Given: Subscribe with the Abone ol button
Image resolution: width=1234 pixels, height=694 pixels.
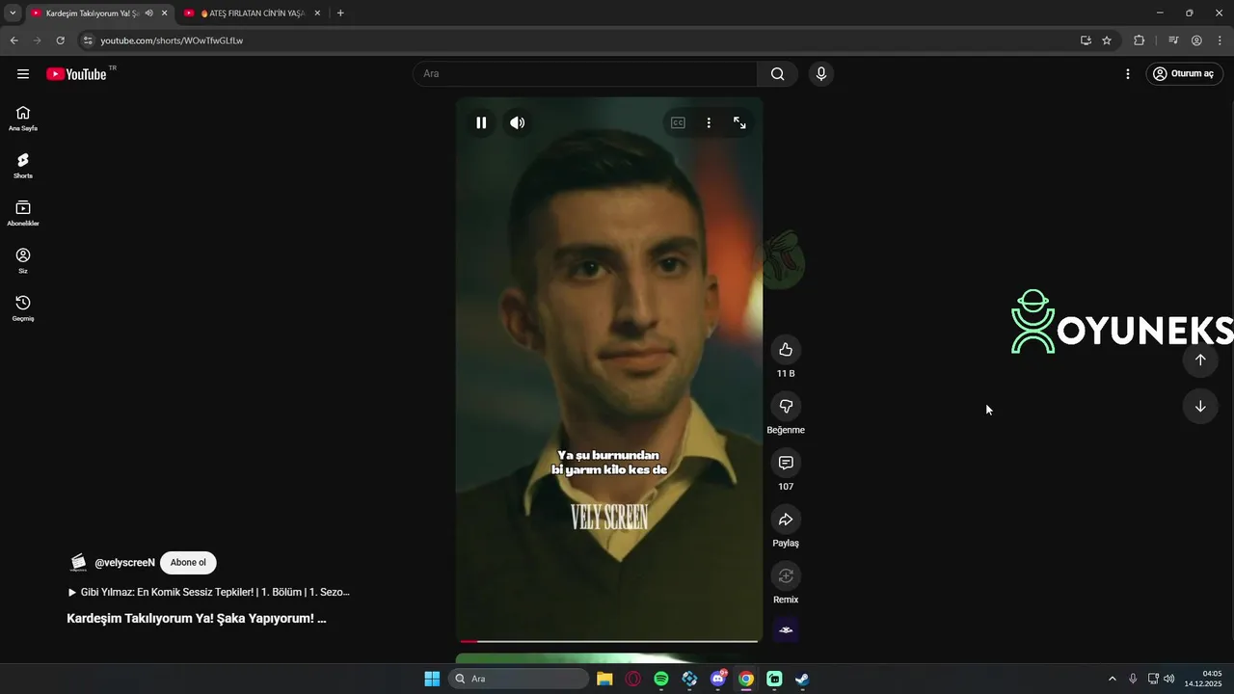Looking at the screenshot, I should point(188,563).
